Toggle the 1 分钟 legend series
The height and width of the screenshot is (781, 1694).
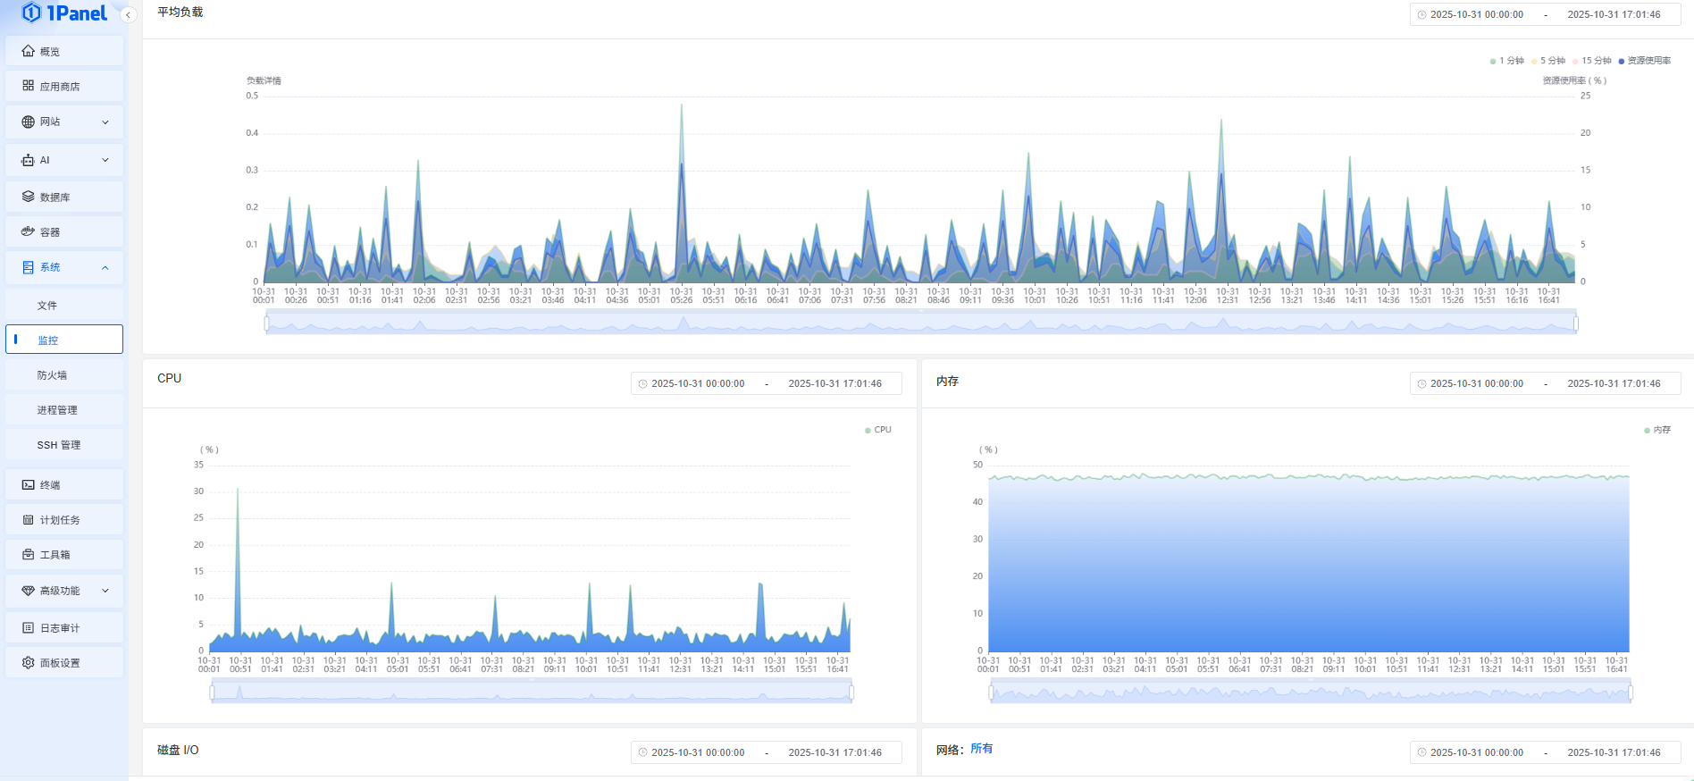tap(1507, 61)
